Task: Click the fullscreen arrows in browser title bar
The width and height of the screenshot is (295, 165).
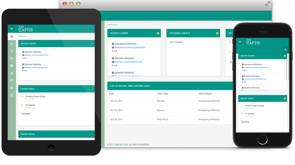Action: click(x=268, y=4)
